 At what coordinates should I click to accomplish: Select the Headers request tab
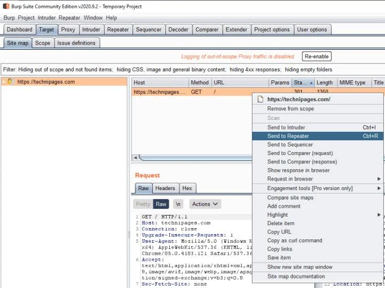coord(165,188)
